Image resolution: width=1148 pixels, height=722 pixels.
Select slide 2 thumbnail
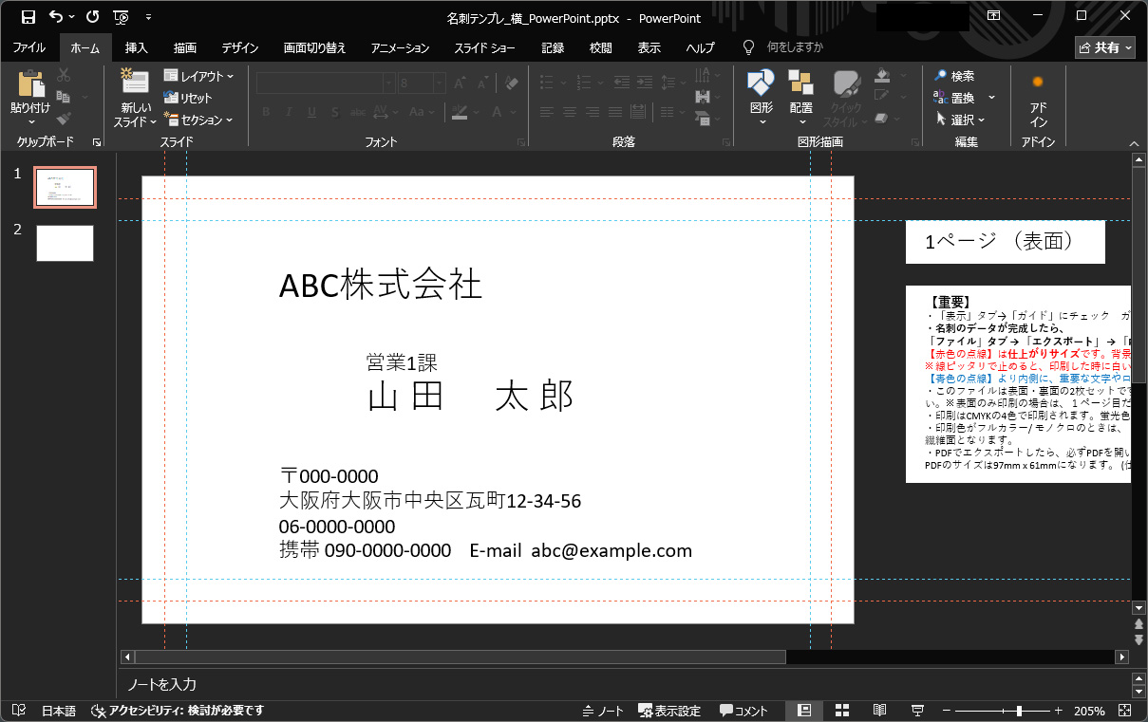click(x=65, y=243)
